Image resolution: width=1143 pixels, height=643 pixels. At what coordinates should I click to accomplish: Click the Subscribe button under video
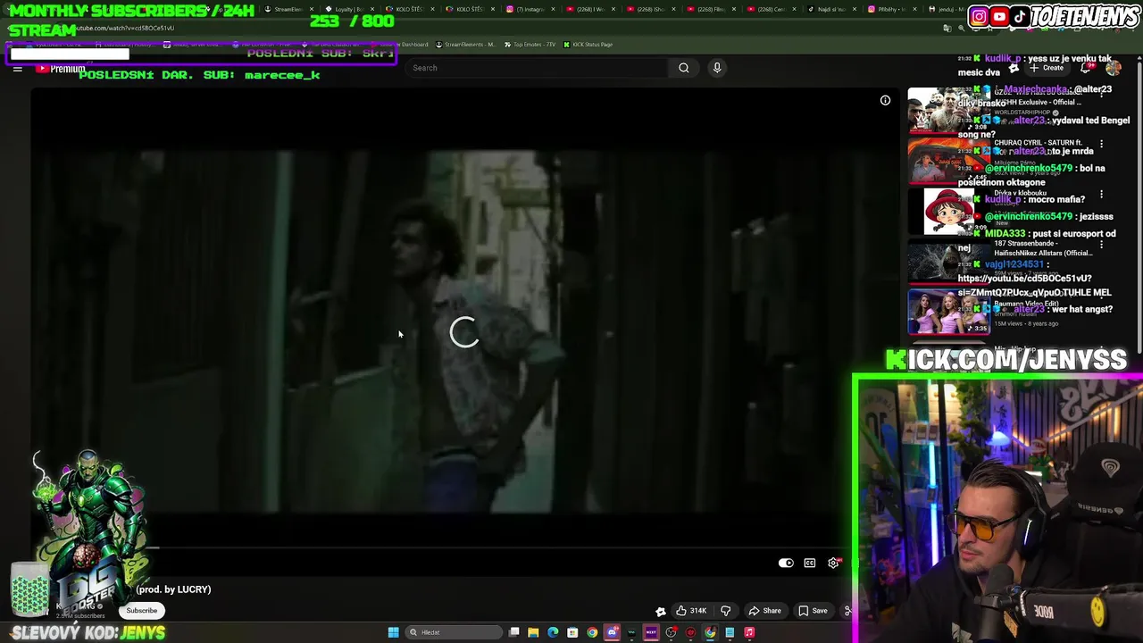[141, 611]
